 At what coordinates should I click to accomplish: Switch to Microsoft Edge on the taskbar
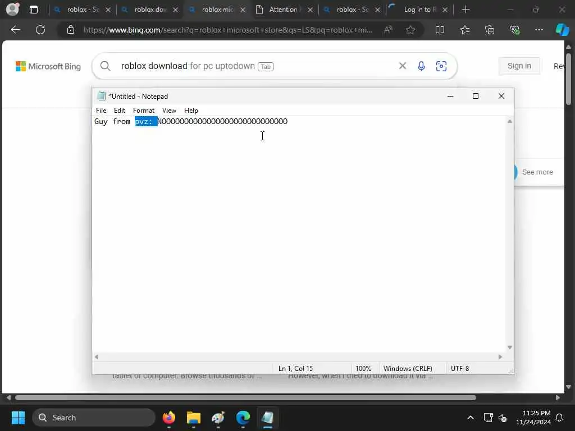point(243,418)
